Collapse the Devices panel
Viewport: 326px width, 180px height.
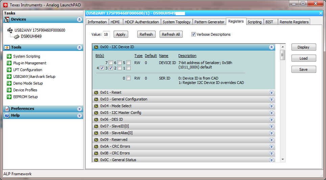click(79, 20)
